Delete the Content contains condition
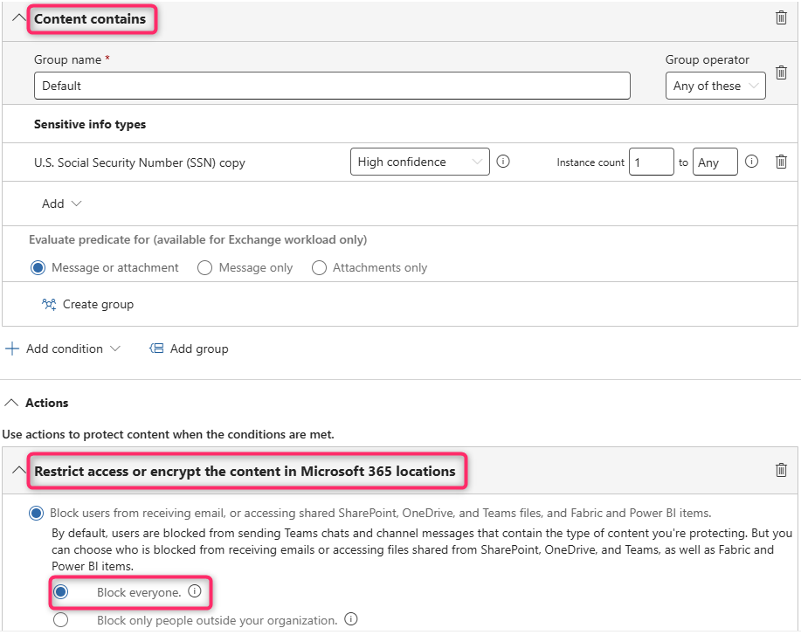The height and width of the screenshot is (635, 801). pos(781,17)
